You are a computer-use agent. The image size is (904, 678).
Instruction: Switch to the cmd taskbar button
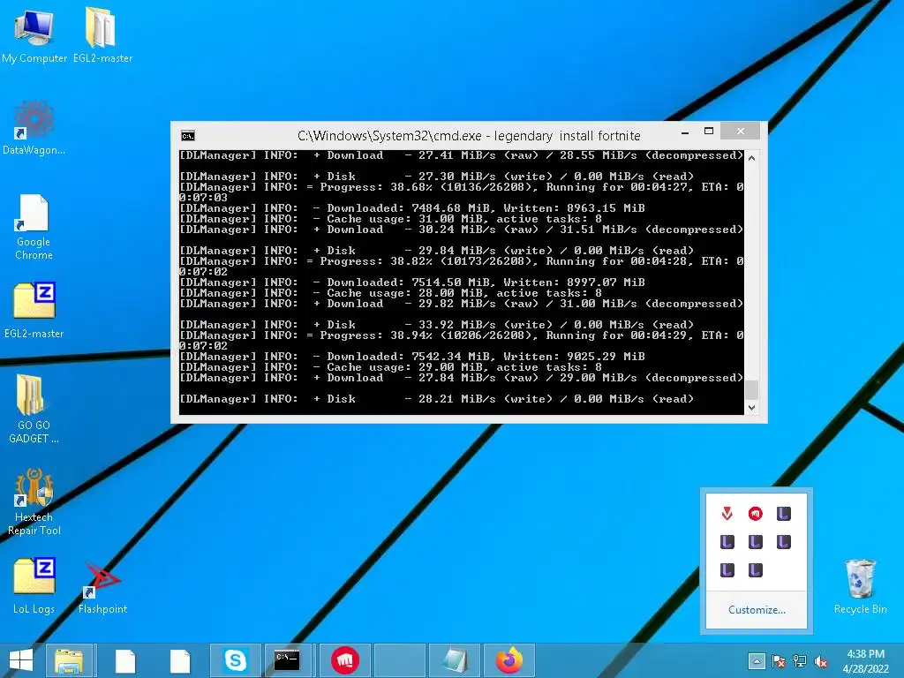tap(287, 660)
